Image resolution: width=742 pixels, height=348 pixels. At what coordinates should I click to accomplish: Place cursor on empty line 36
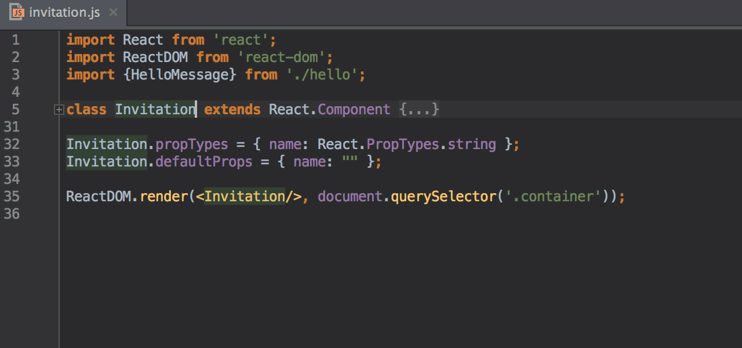tap(232, 214)
